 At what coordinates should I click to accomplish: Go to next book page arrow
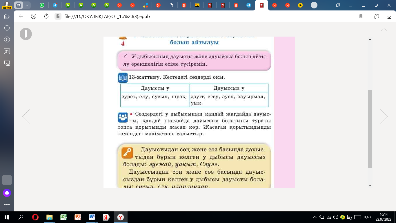click(x=384, y=117)
